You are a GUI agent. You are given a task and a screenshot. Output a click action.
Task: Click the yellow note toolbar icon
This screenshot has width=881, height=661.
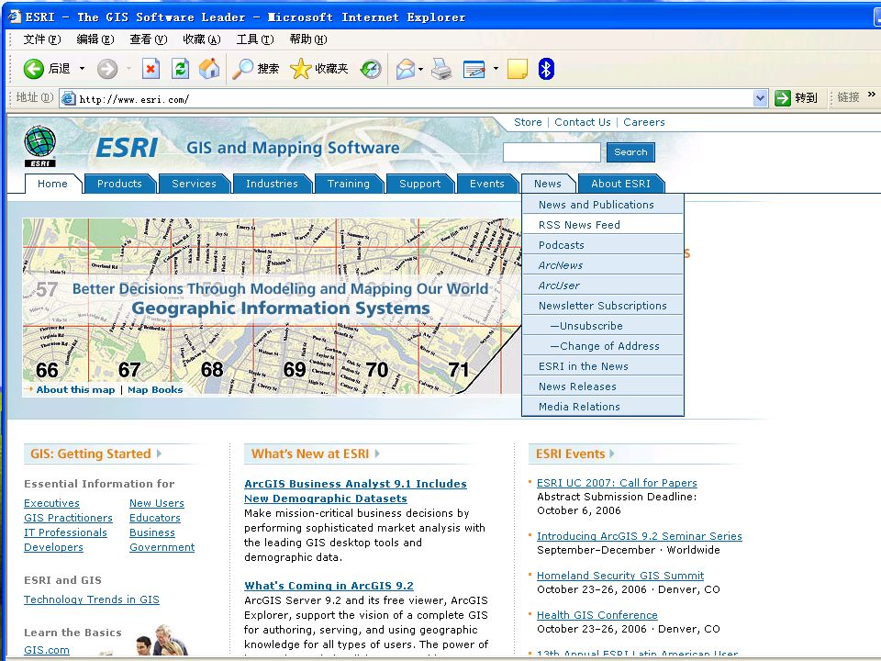(x=517, y=69)
